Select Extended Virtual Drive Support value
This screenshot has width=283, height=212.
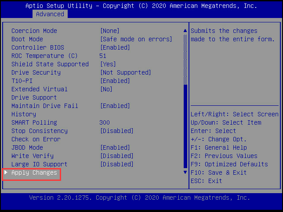click(x=106, y=89)
